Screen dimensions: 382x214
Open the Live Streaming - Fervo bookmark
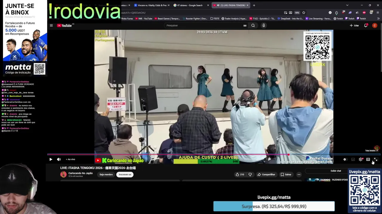318,19
